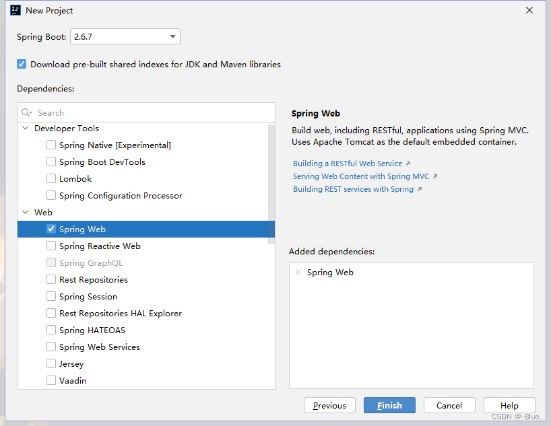Click the Developer Tools group label
551x426 pixels.
67,128
